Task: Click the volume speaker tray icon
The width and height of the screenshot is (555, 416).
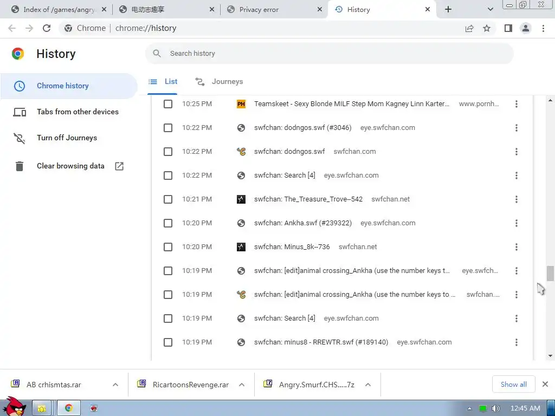Action: point(495,408)
